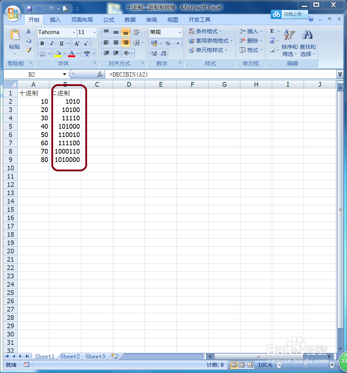The image size is (347, 373).
Task: Save workbook via Quick Access floppy icon
Action: [29, 9]
